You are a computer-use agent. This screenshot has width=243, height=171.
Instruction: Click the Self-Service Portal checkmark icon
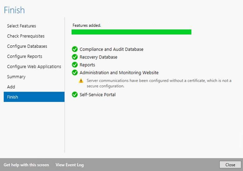pyautogui.click(x=75, y=94)
